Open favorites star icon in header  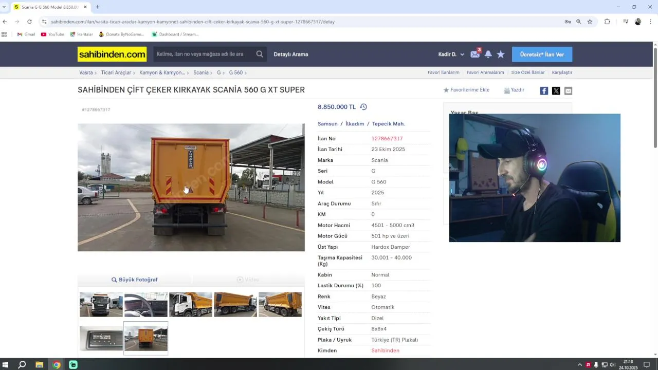[x=501, y=54]
